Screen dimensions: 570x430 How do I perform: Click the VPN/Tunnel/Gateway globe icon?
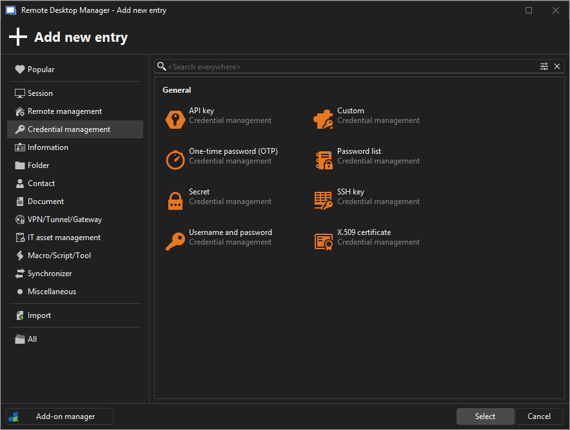[x=19, y=220]
